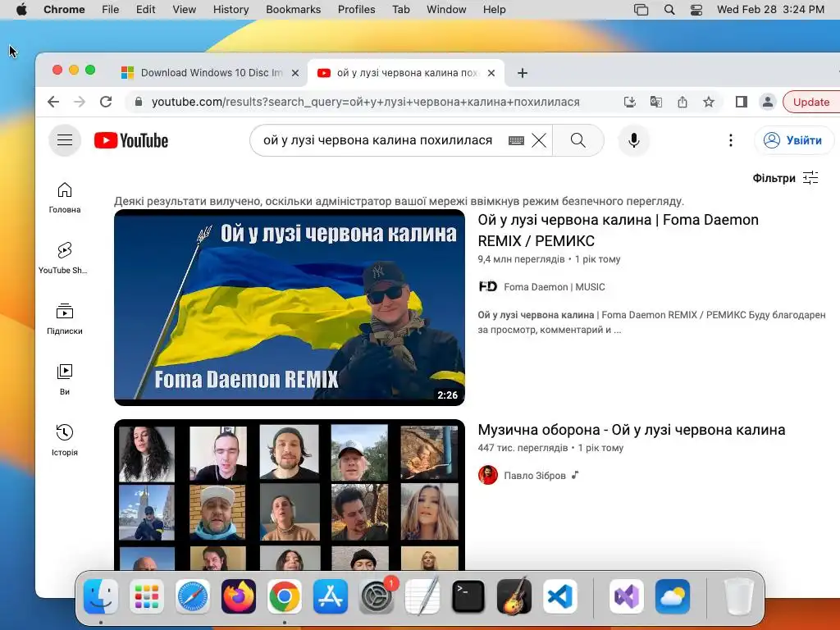Click Chrome Update button
840x630 pixels.
[x=811, y=102]
